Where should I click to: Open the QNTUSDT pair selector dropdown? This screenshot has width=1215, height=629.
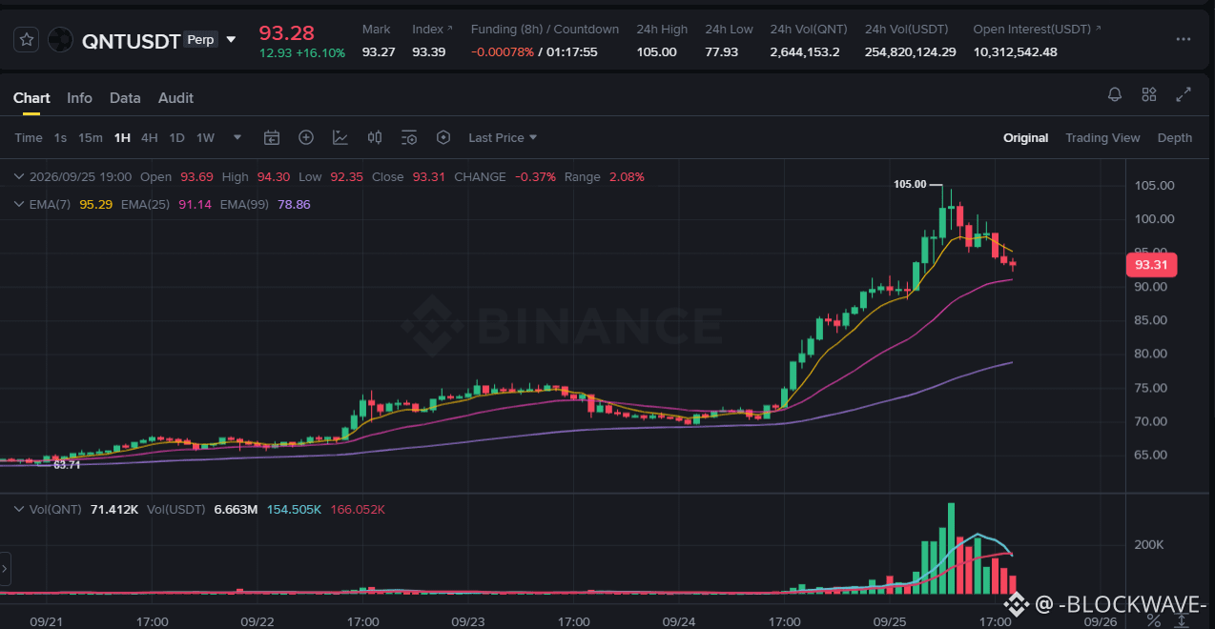(x=231, y=40)
